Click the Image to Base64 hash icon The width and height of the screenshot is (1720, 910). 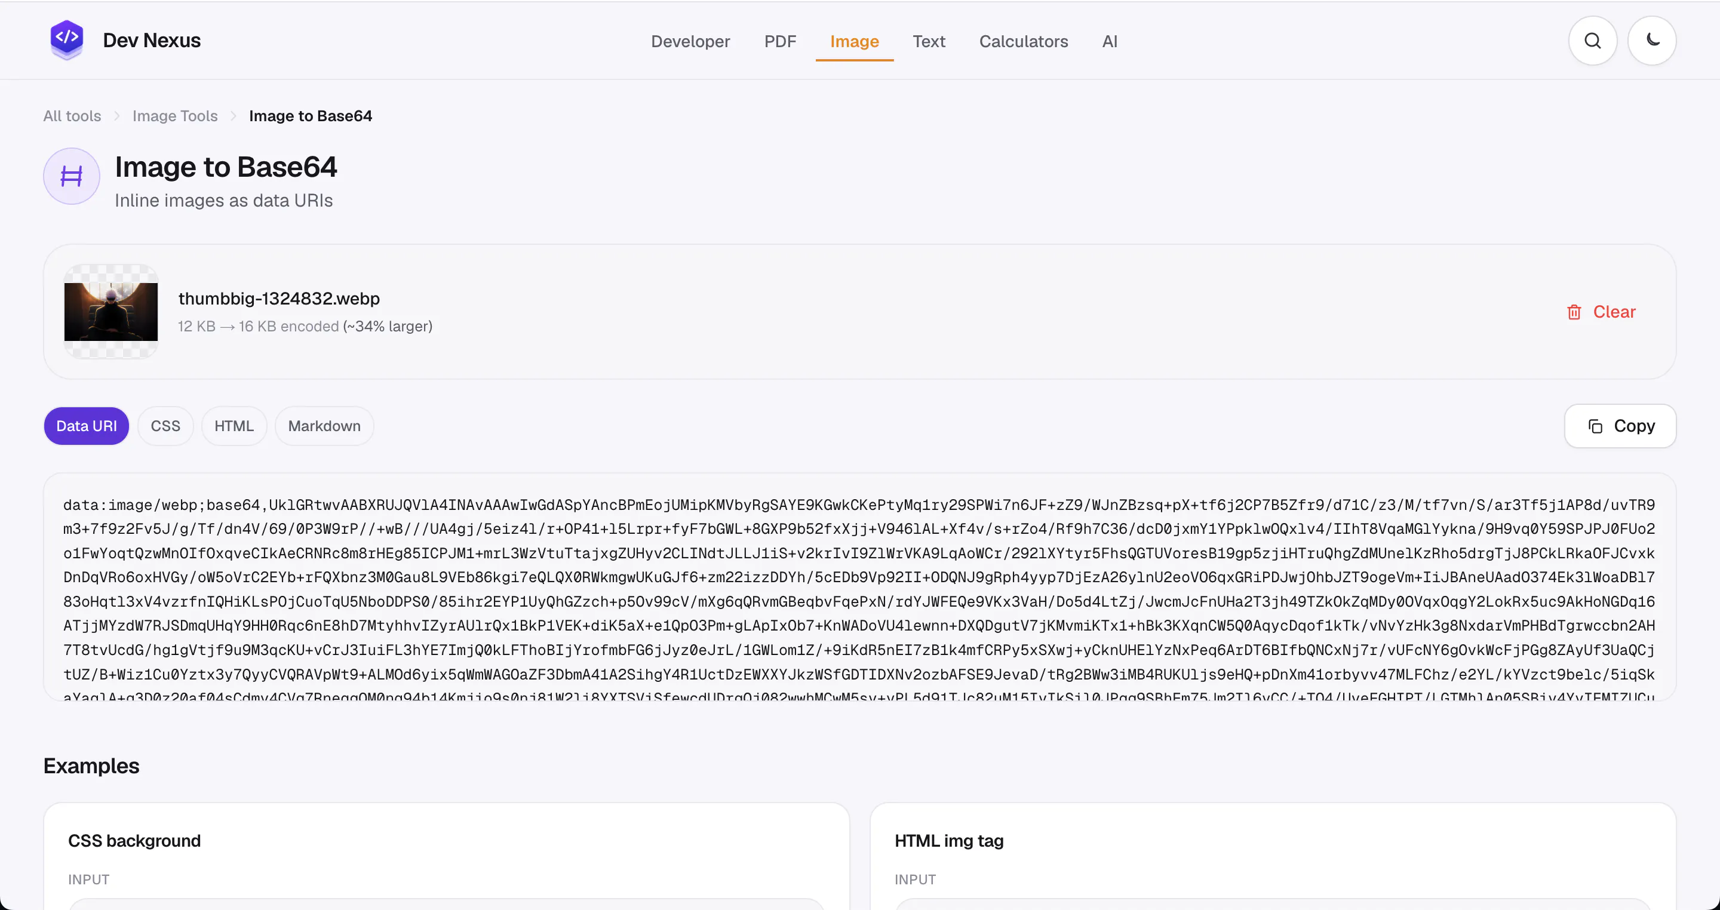(72, 176)
